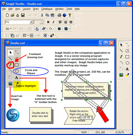Toggle Bold text formatting
The height and width of the screenshot is (135, 133).
pos(48,22)
